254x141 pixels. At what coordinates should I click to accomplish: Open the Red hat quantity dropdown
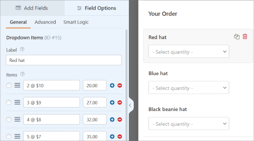coord(189,51)
